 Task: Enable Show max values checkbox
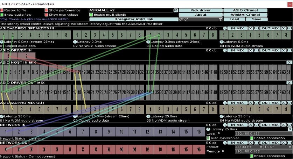point(46,15)
